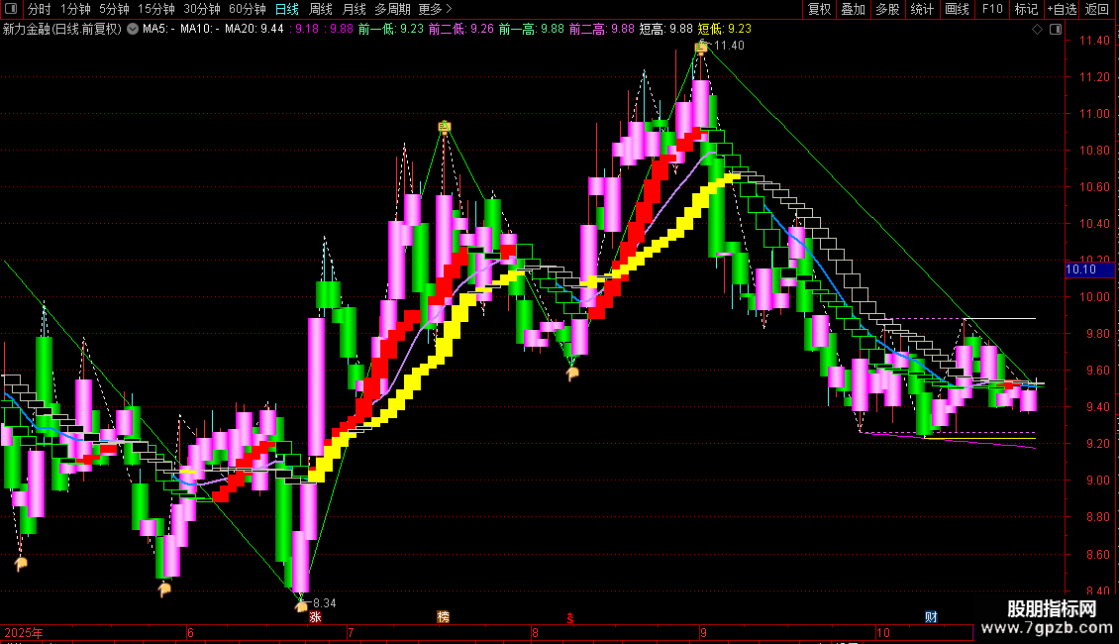Click the month 10 marker on time axis

pos(882,632)
